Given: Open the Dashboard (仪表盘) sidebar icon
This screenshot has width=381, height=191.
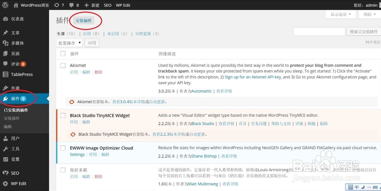Looking at the screenshot, I should pyautogui.click(x=5, y=19).
